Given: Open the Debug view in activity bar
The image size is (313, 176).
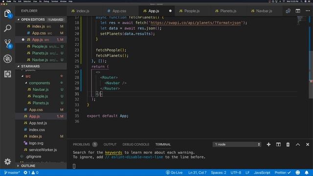Looking at the screenshot, I should (8, 59).
